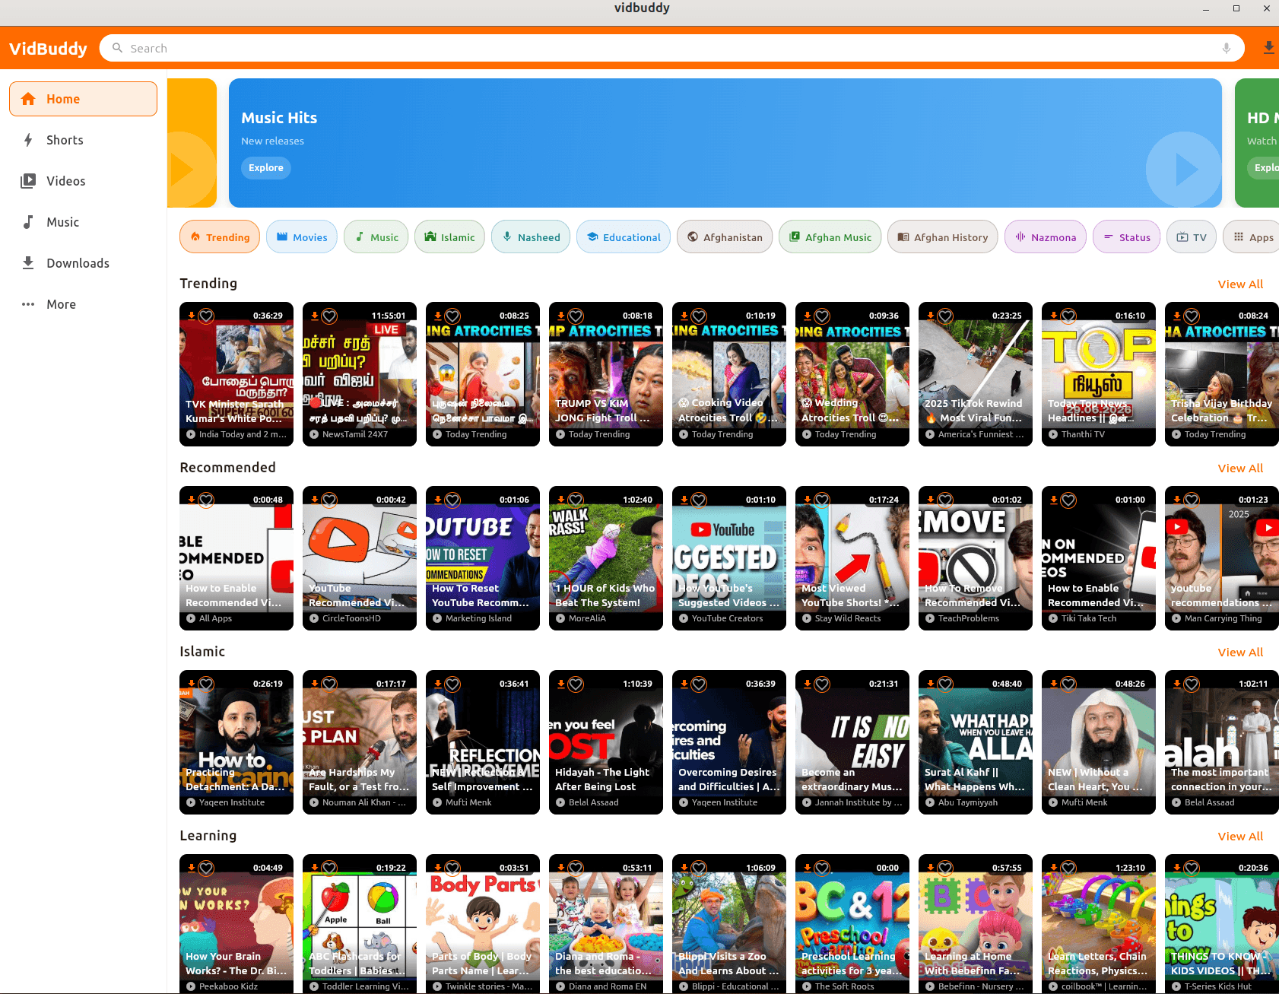
Task: Open Shorts from the sidebar
Action: click(x=83, y=140)
